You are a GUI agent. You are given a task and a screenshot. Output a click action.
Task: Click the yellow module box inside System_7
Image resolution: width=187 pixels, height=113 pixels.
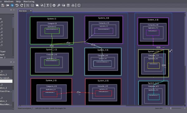tap(154, 66)
